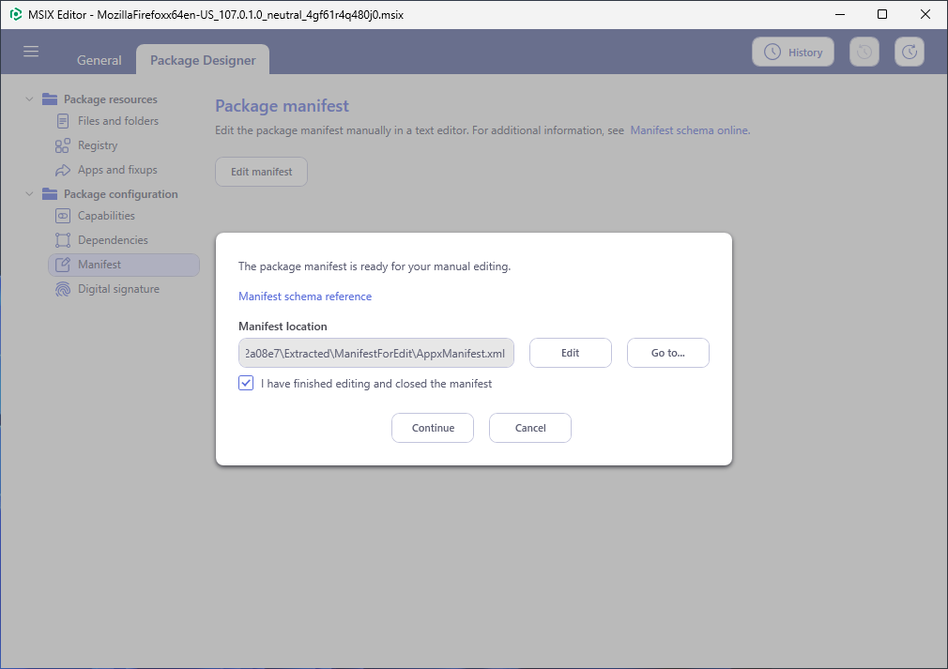Click the Package configuration folder icon

tap(50, 194)
